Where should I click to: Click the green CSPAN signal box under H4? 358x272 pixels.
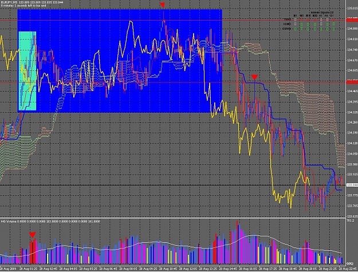point(327,29)
